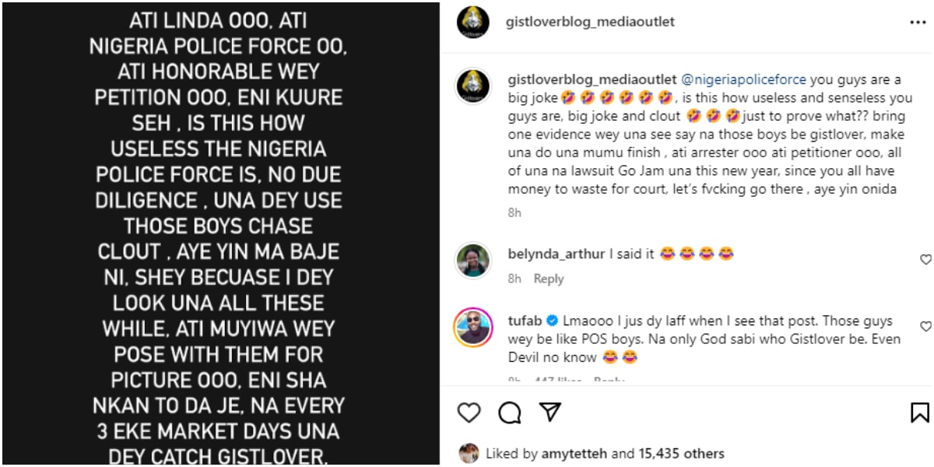Open comments via speech bubble icon
This screenshot has height=467, width=934.
click(x=510, y=413)
